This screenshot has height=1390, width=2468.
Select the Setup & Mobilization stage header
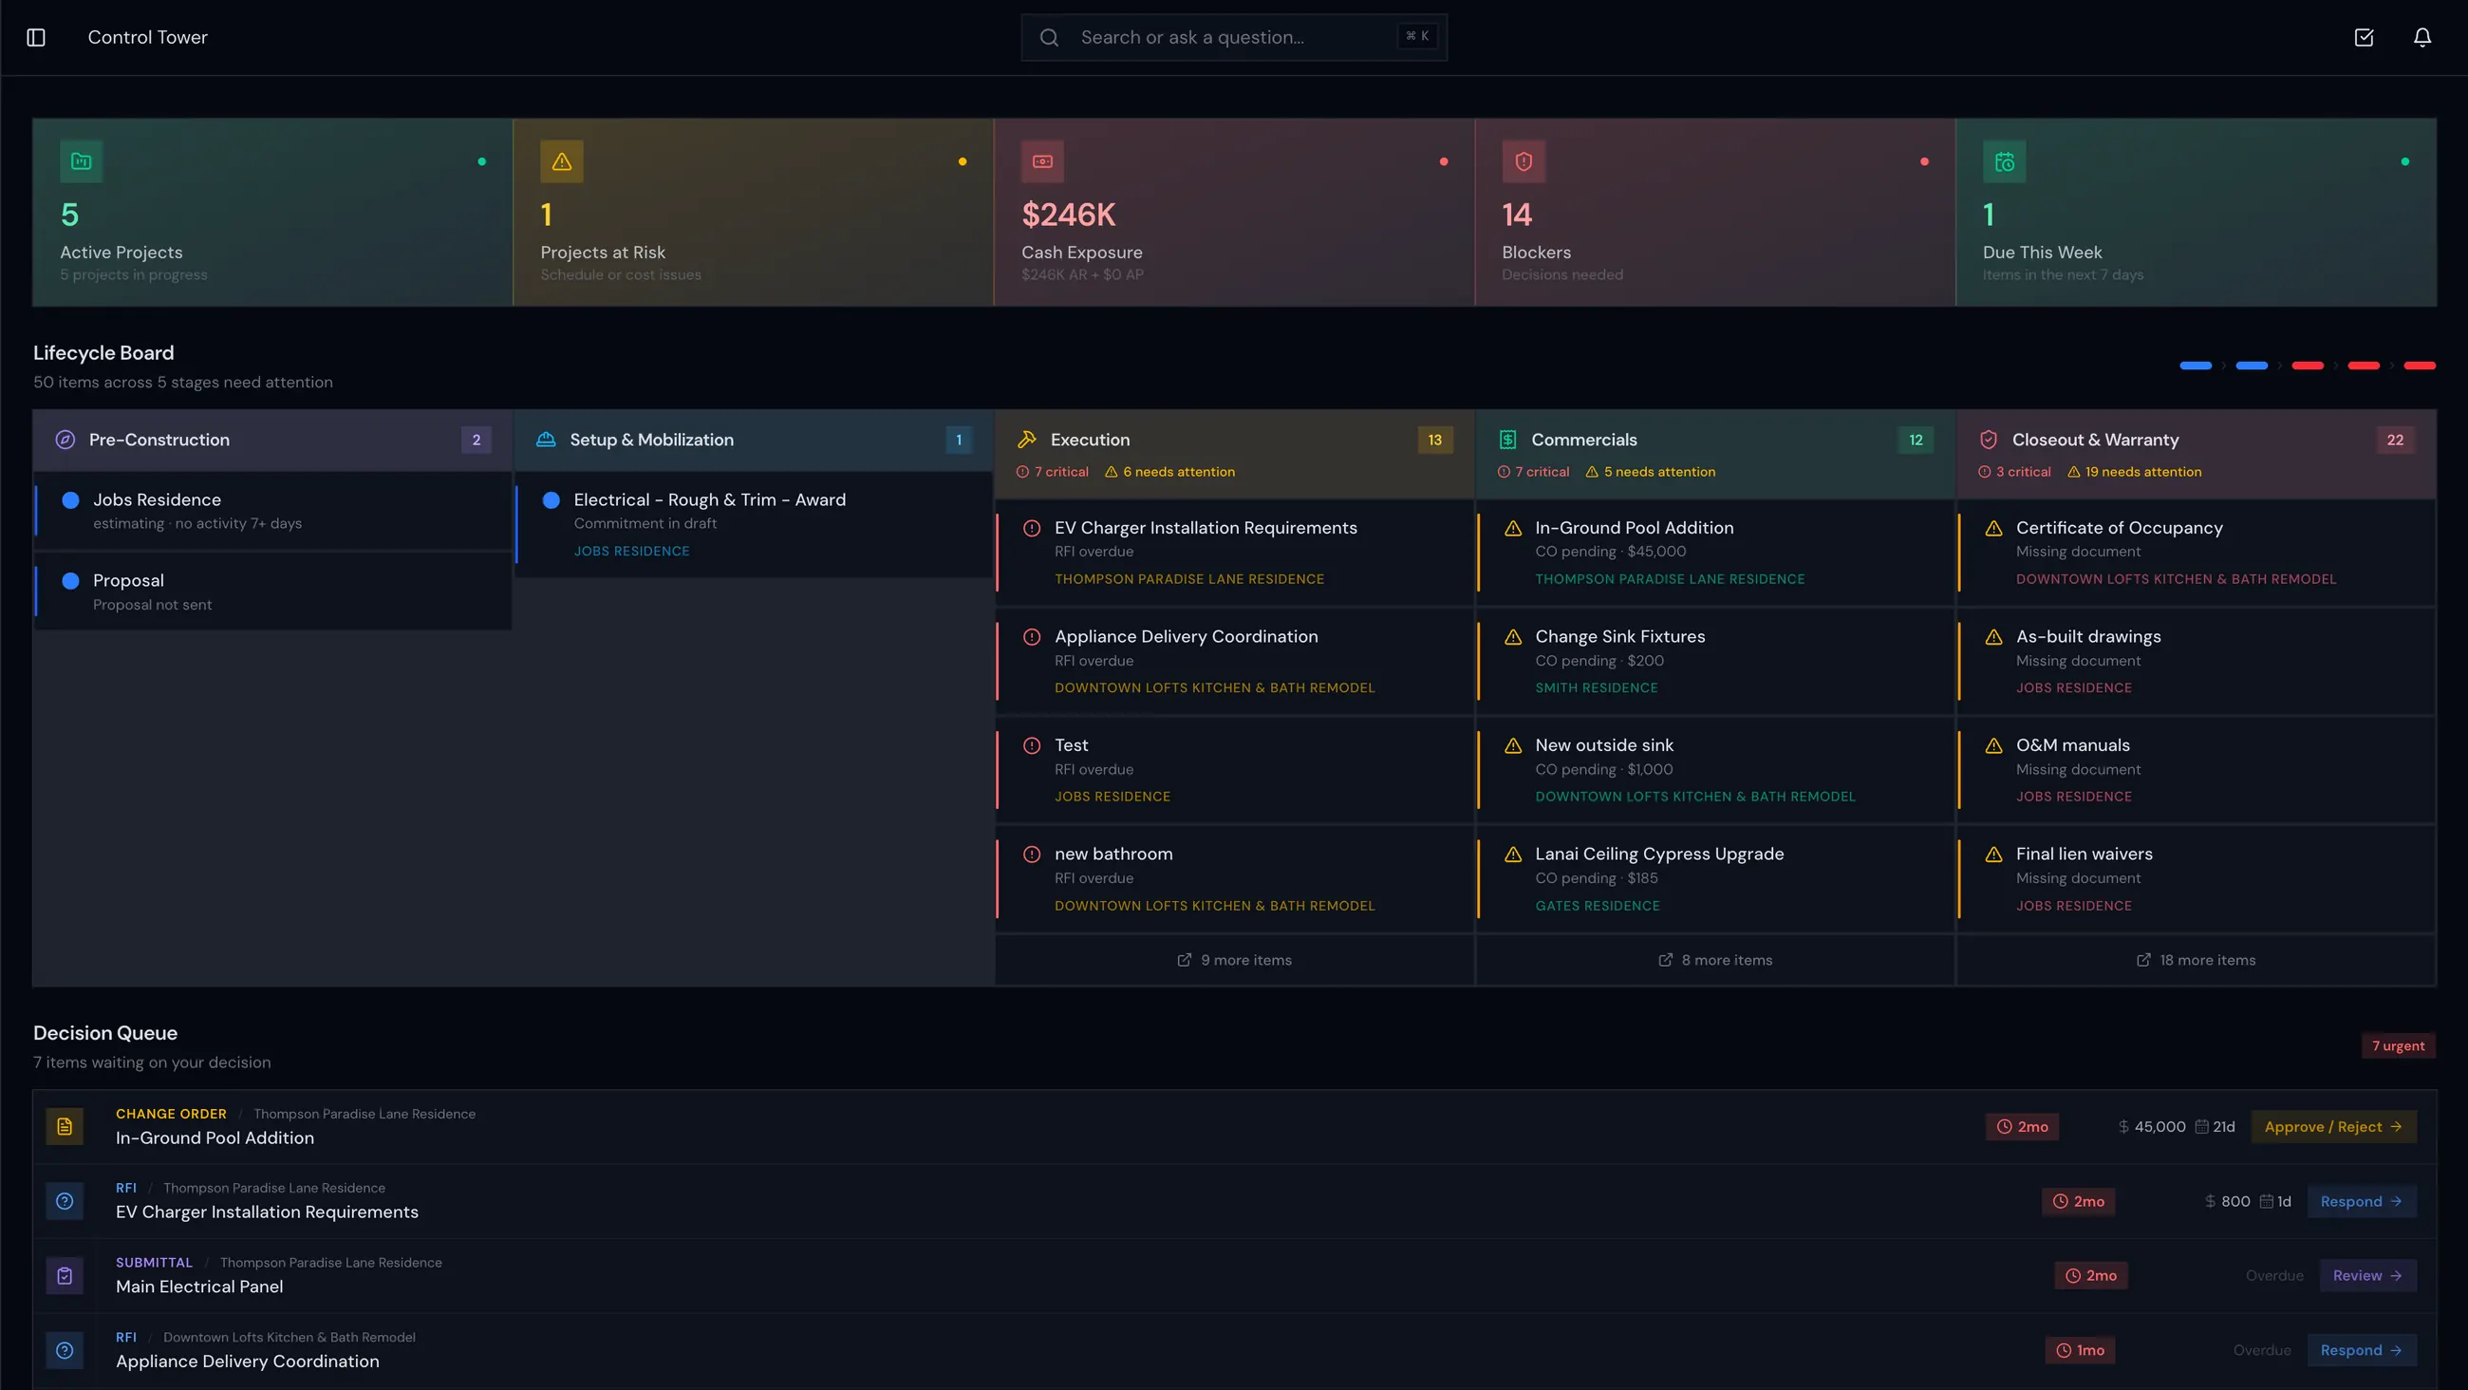coord(650,440)
